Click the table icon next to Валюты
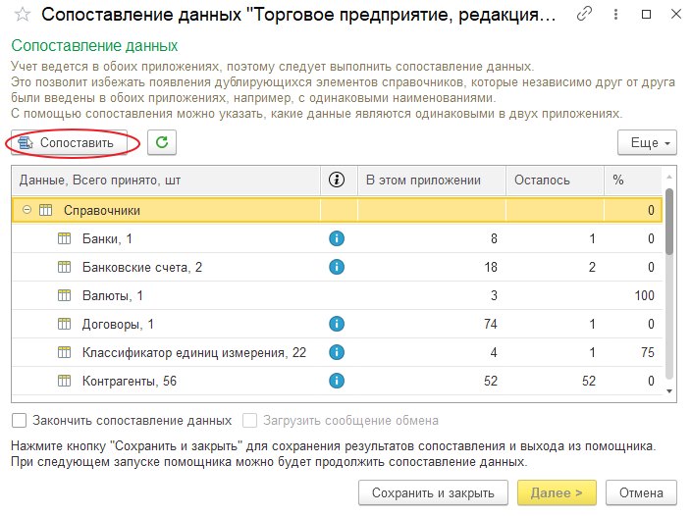 click(65, 295)
